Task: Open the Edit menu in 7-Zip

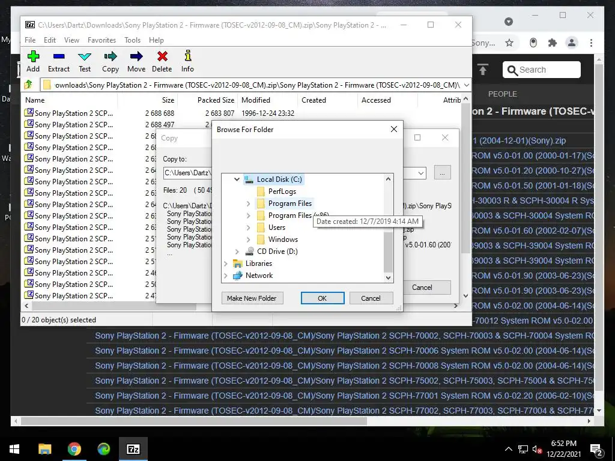Action: [50, 40]
